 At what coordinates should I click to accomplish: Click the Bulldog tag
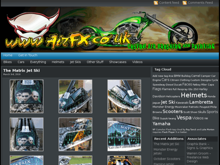(186, 76)
